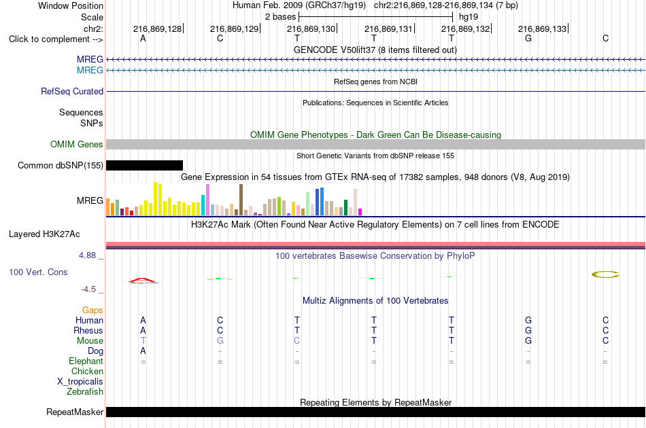Image resolution: width=646 pixels, height=428 pixels.
Task: Click the olive C PhyloP conservation logo
Action: [605, 274]
